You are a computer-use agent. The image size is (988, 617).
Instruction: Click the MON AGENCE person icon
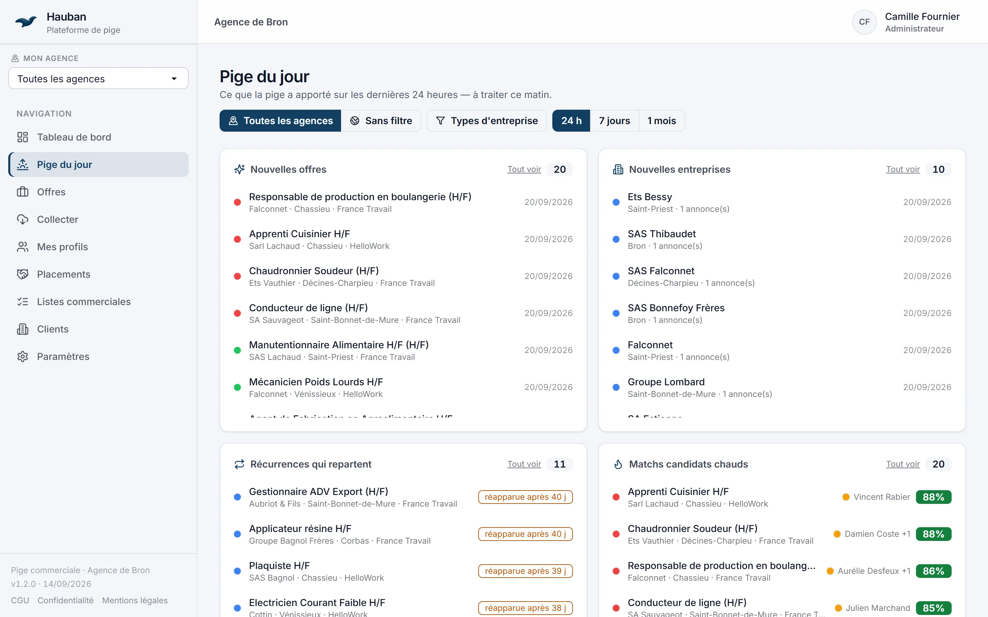click(x=15, y=58)
